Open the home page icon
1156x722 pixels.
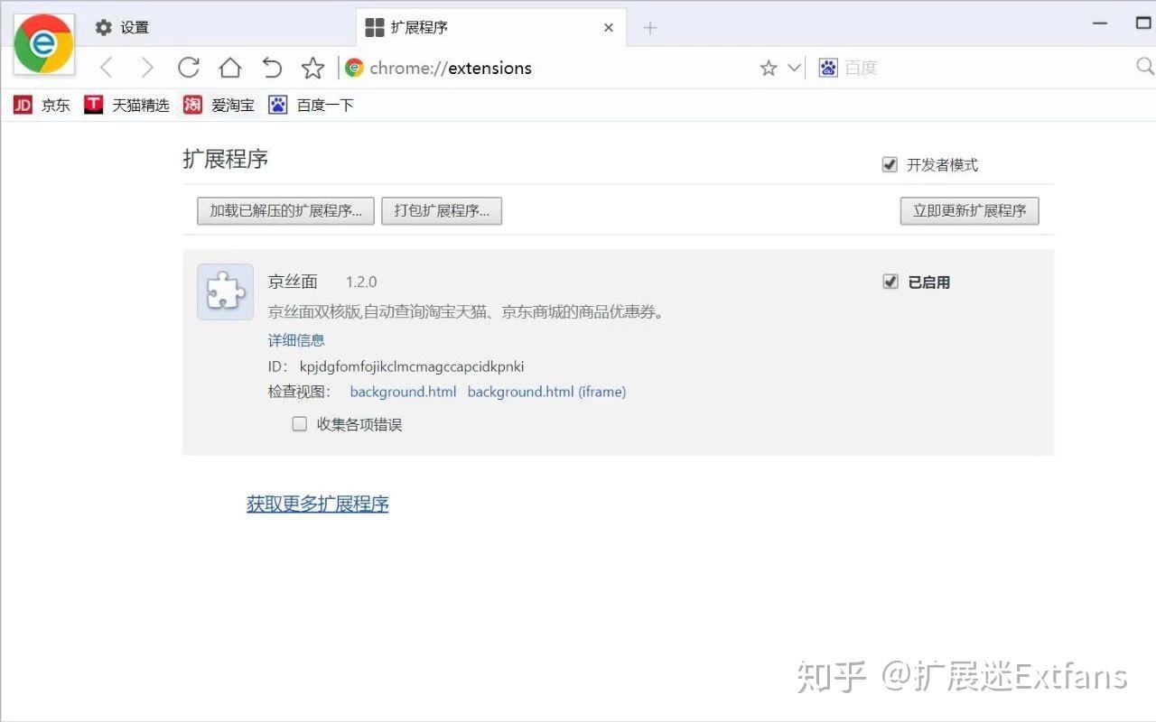click(230, 68)
